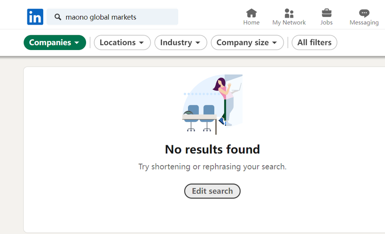Select the My Network text label
The image size is (385, 234).
coord(289,23)
